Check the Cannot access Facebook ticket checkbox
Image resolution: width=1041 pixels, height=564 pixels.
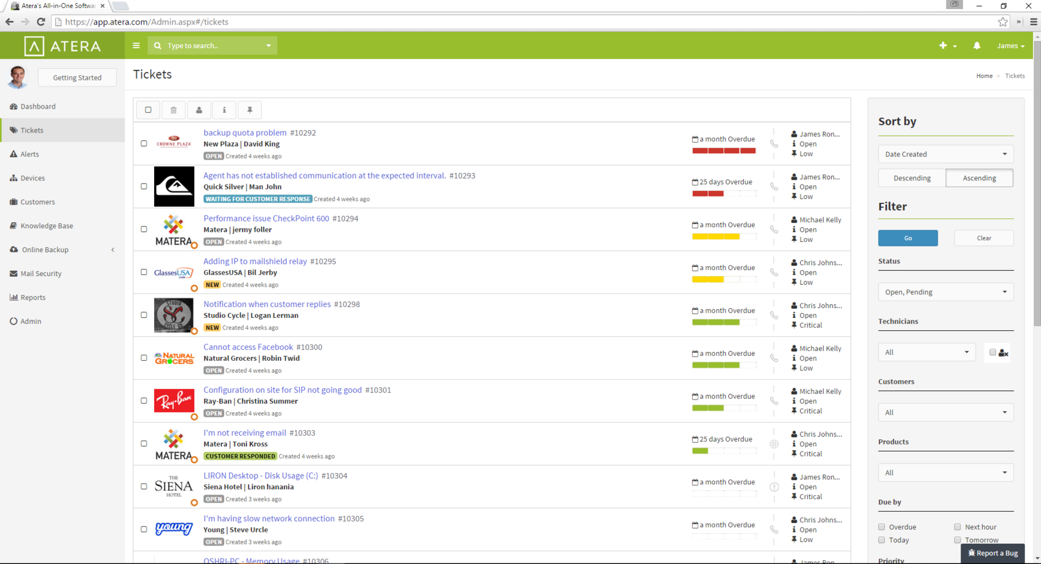[x=144, y=358]
